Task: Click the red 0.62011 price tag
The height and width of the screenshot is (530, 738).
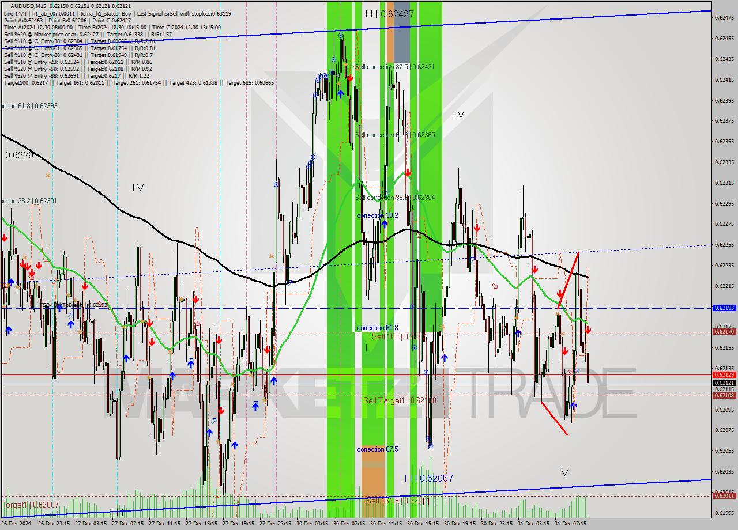Action: 724,496
